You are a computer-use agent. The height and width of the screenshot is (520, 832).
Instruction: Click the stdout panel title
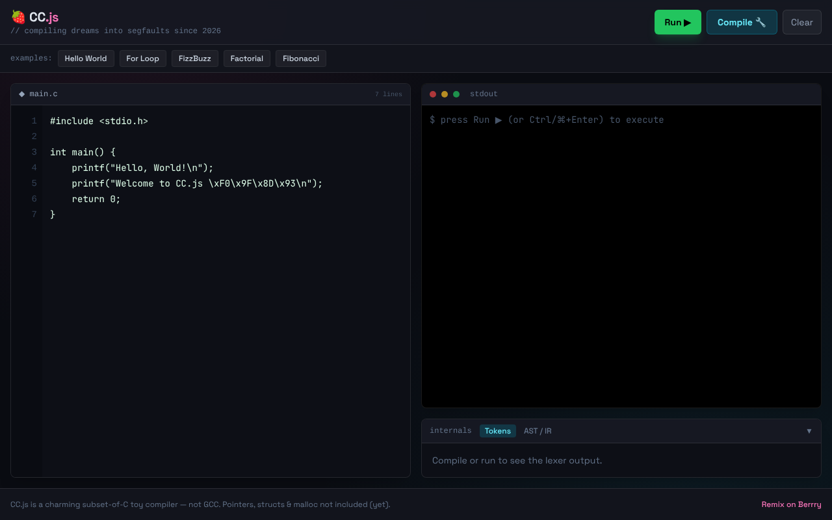(x=484, y=94)
